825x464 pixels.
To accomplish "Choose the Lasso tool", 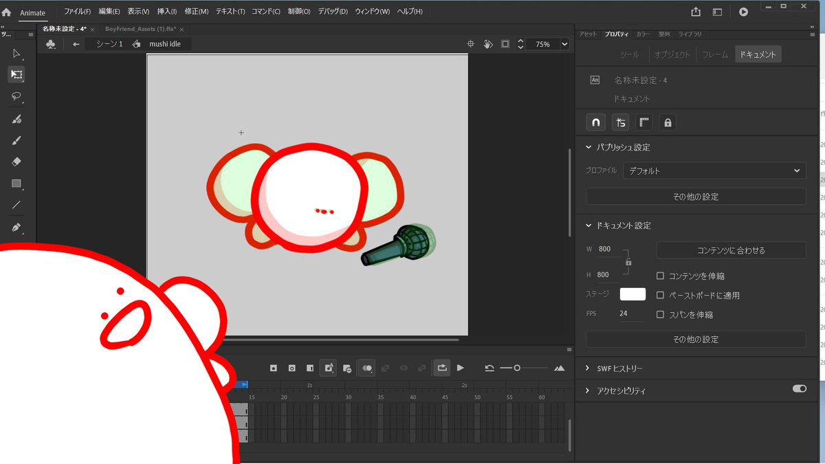I will (x=16, y=96).
